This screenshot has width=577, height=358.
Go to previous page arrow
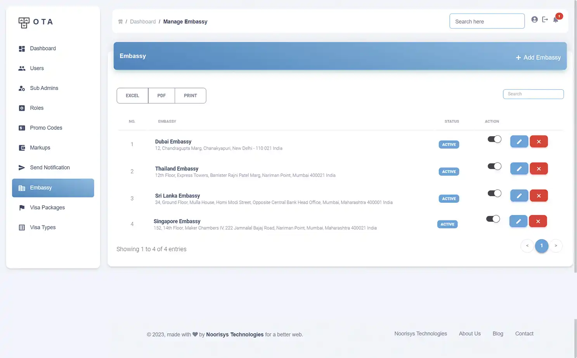527,246
